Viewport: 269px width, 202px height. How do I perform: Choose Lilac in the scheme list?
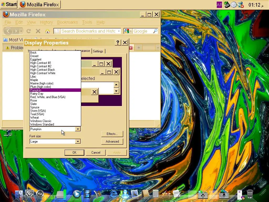(x=55, y=77)
